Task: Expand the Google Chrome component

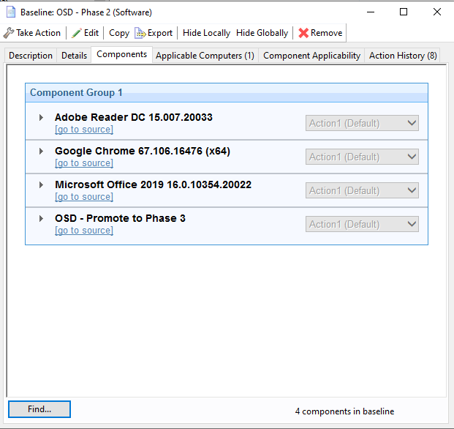Action: click(41, 151)
